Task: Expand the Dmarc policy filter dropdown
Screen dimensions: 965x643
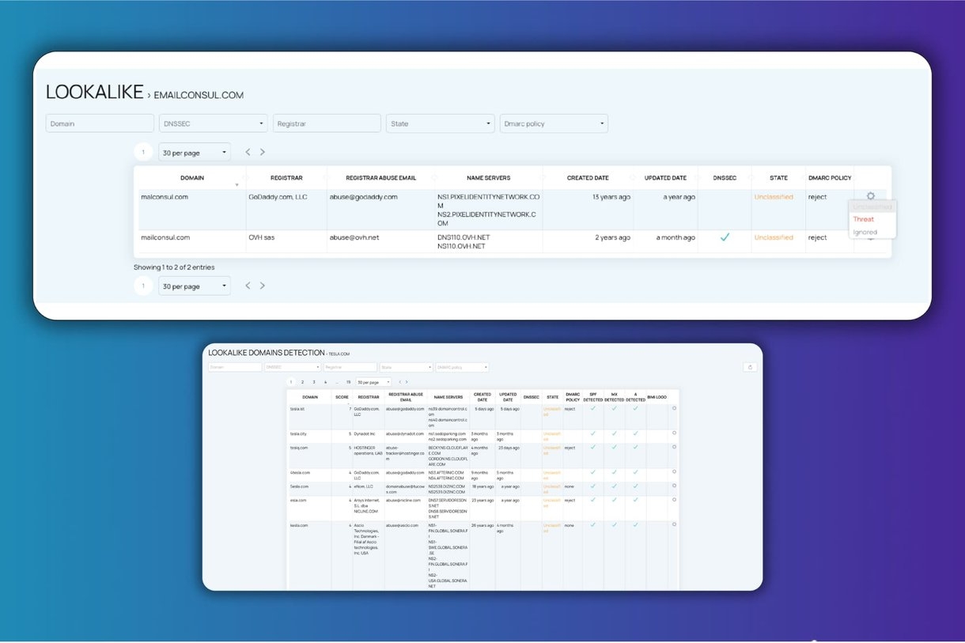Action: 554,123
